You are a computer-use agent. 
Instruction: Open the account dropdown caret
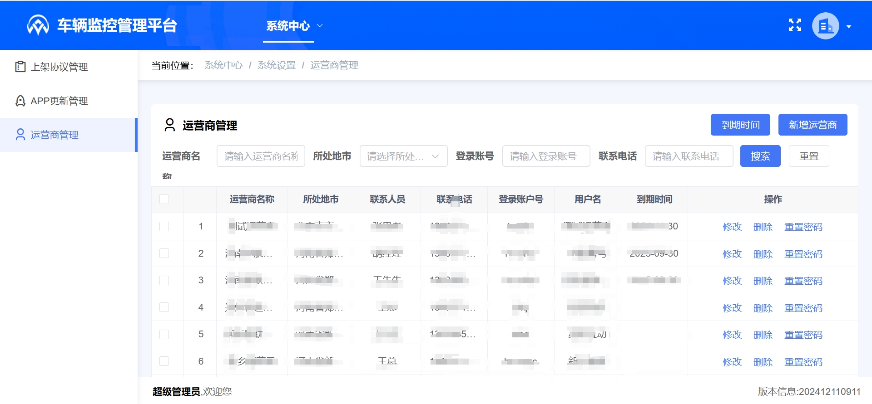coord(848,26)
